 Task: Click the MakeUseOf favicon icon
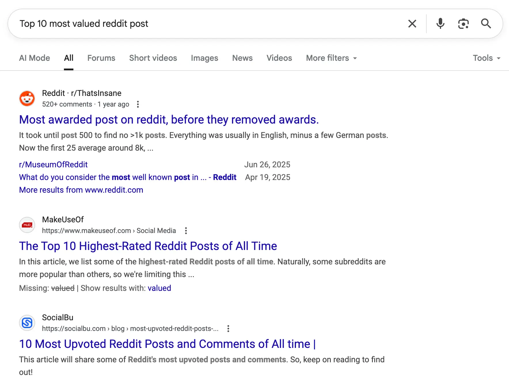point(27,225)
